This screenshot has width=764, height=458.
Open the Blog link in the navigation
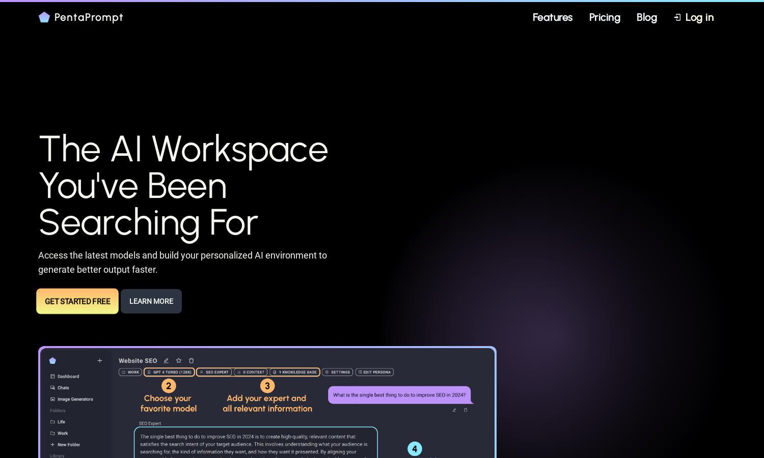click(647, 17)
